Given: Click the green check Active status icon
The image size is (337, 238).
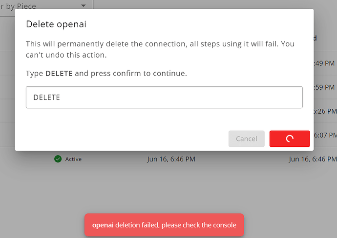Looking at the screenshot, I should (58, 159).
